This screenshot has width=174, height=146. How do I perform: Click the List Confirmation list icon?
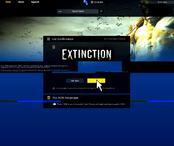point(49,39)
